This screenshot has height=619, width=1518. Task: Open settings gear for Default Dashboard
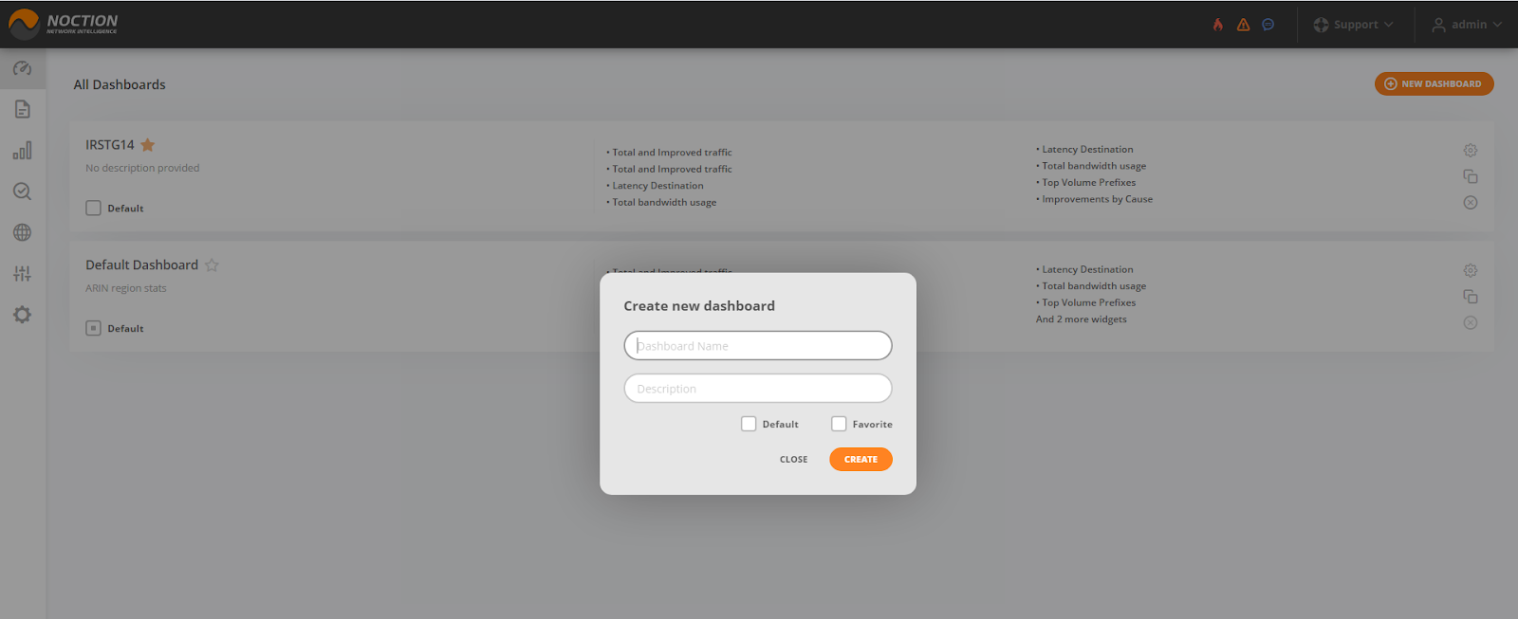click(1470, 270)
